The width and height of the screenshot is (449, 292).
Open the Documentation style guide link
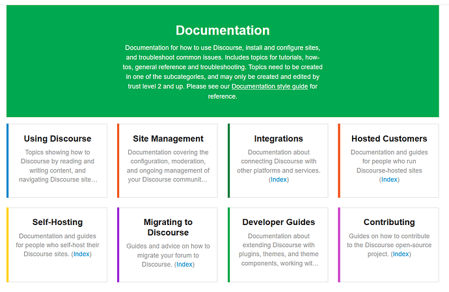[x=269, y=86]
